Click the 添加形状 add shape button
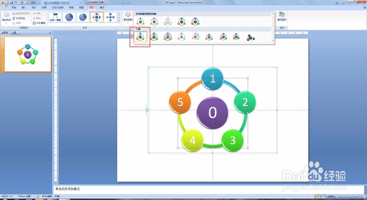The image size is (367, 200). click(6, 16)
